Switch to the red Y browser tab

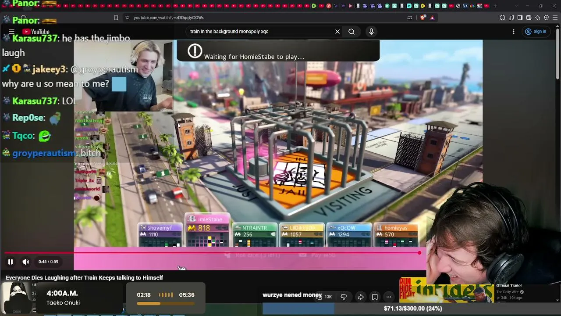pyautogui.click(x=328, y=6)
